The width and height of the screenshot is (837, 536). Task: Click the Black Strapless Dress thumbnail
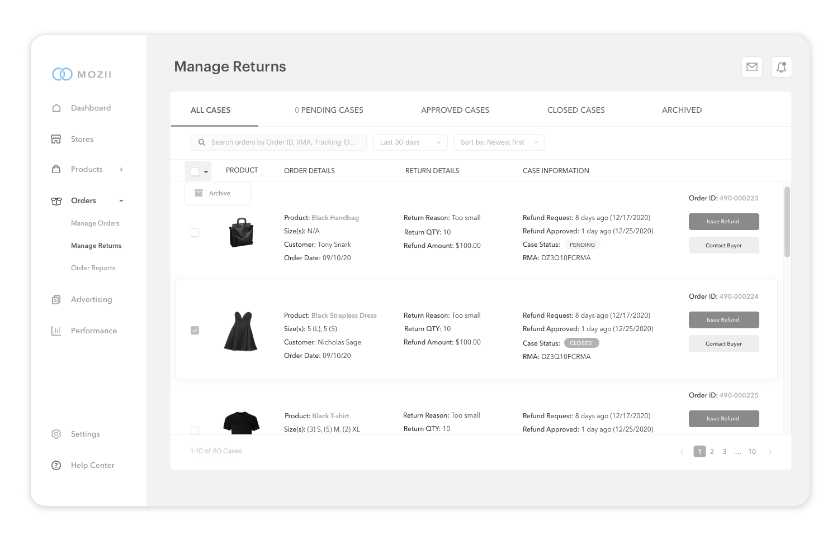(240, 331)
